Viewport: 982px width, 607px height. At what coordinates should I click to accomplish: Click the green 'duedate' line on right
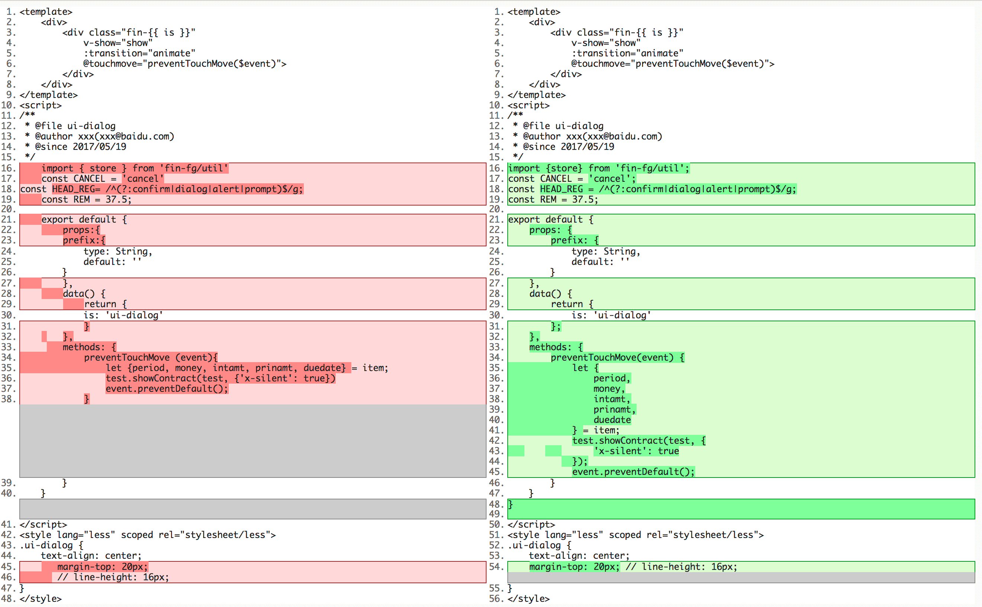pos(612,420)
